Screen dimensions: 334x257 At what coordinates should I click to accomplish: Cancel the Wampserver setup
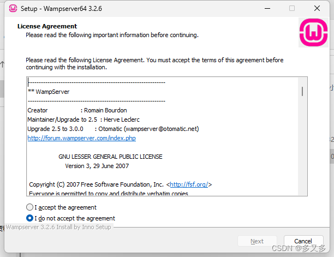(303, 241)
